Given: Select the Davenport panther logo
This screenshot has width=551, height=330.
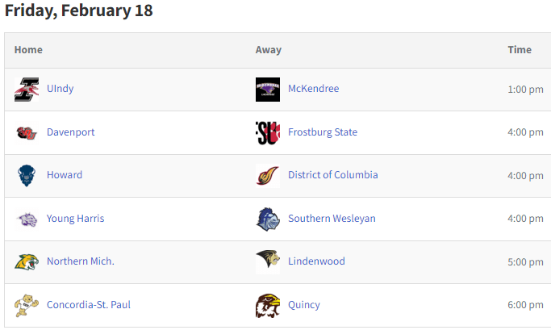Looking at the screenshot, I should [27, 133].
